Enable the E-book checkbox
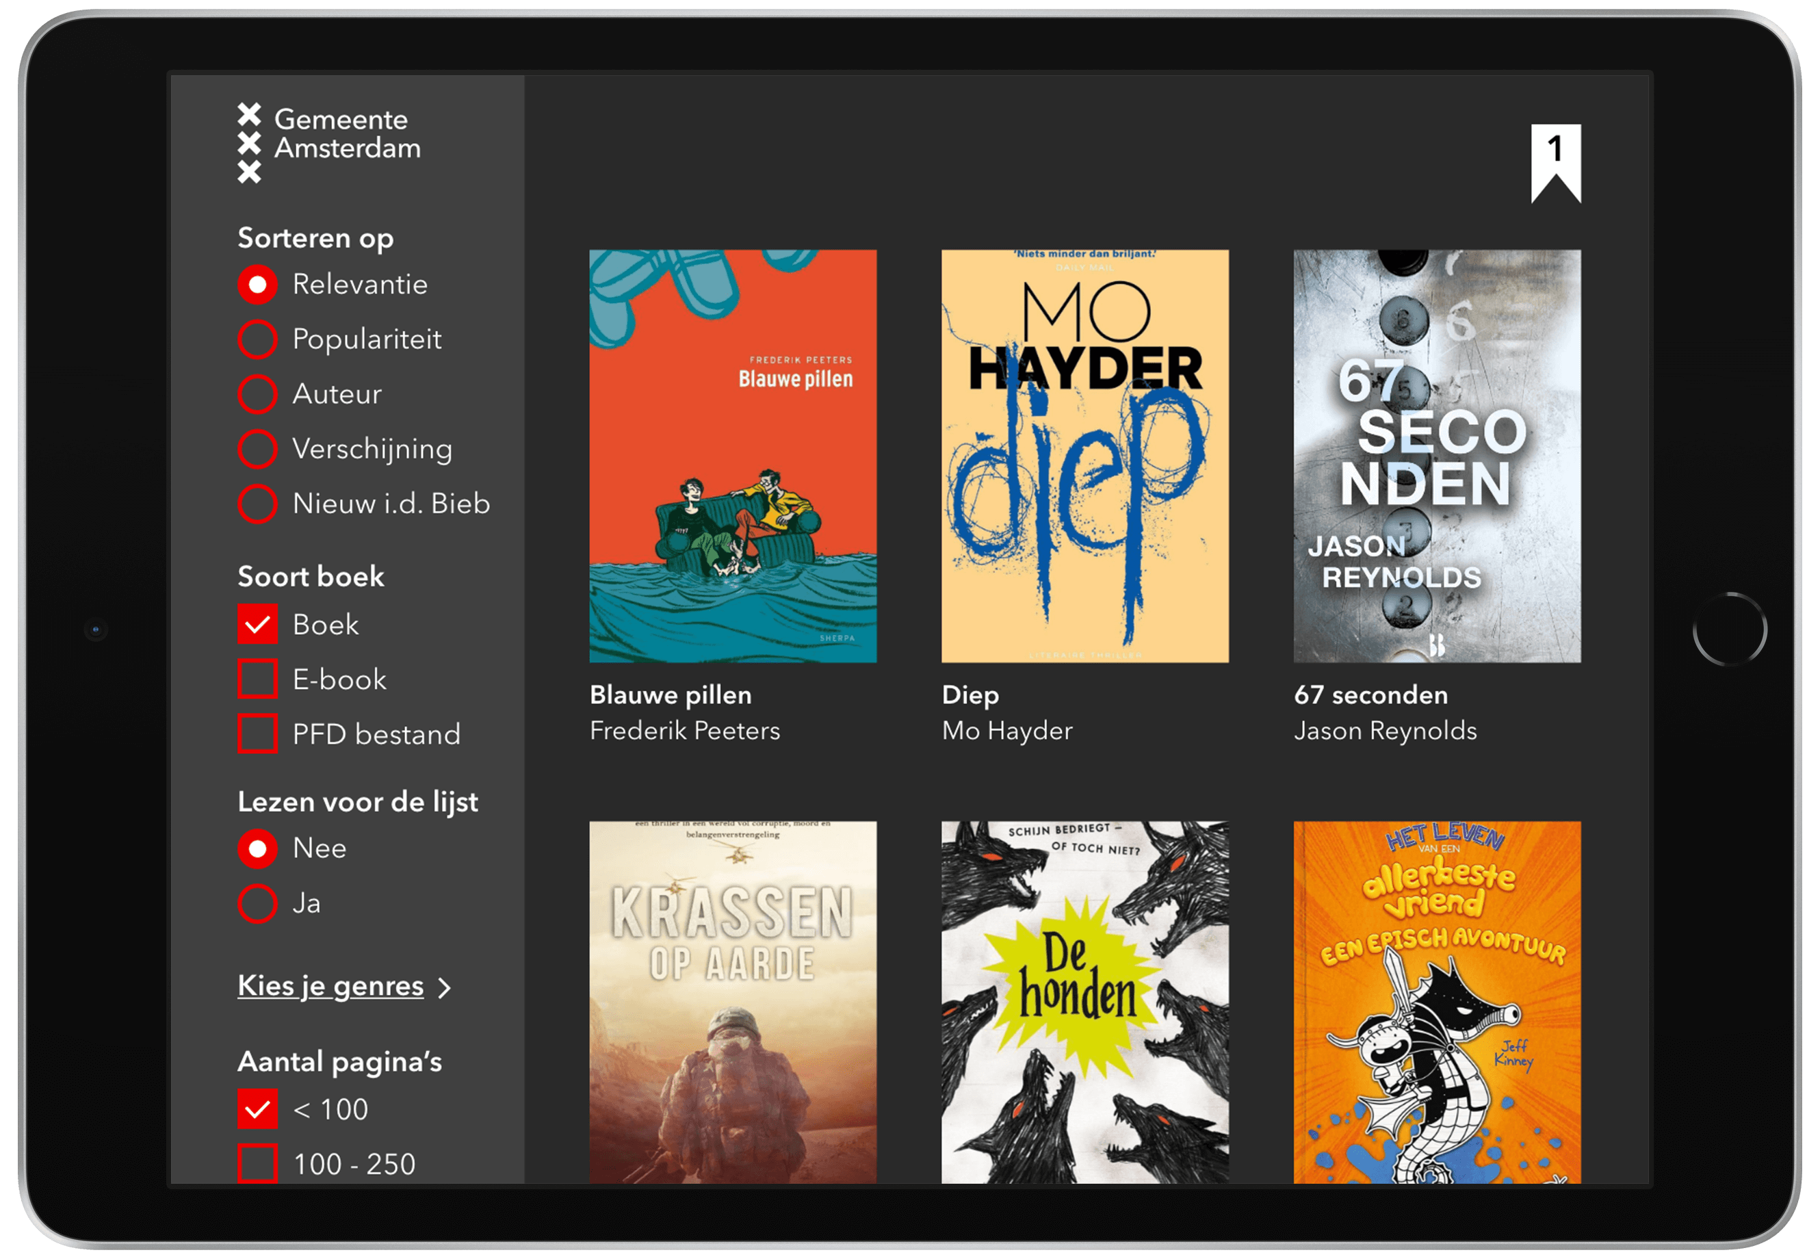The height and width of the screenshot is (1259, 1820). [x=257, y=679]
